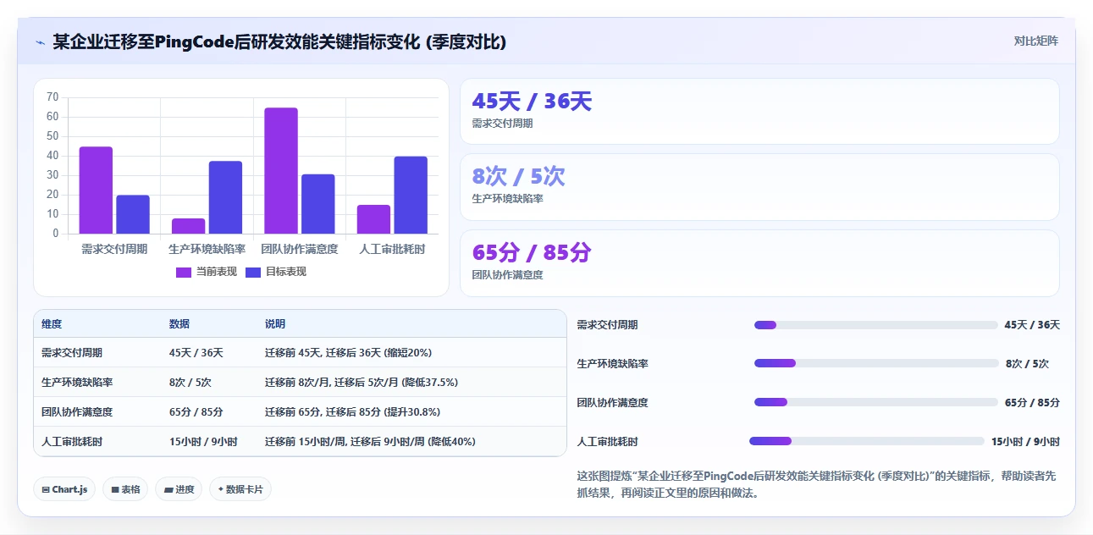
Task: Click table cell 生产环境缺陷率
Action: [77, 382]
